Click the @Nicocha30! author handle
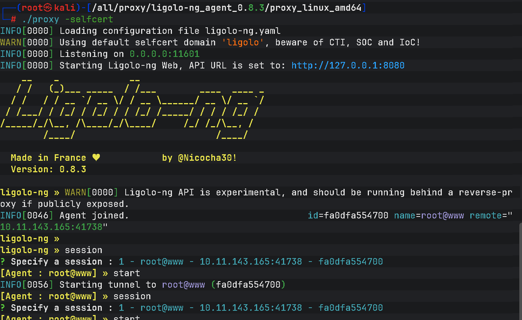This screenshot has height=320, width=522. point(207,158)
